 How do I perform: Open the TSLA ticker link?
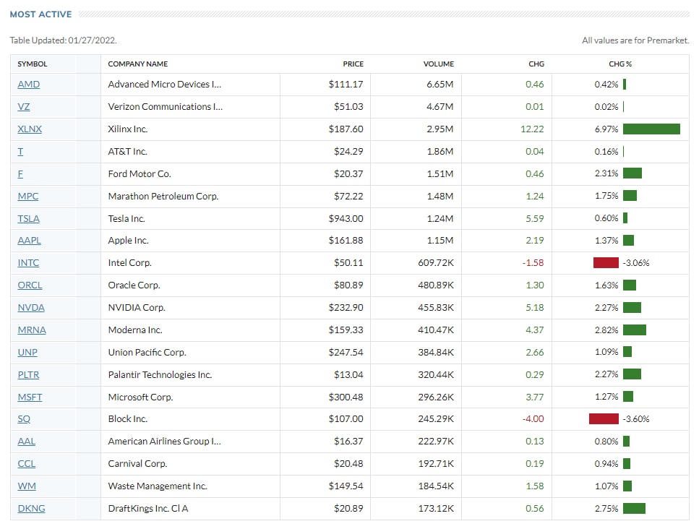pyautogui.click(x=28, y=218)
